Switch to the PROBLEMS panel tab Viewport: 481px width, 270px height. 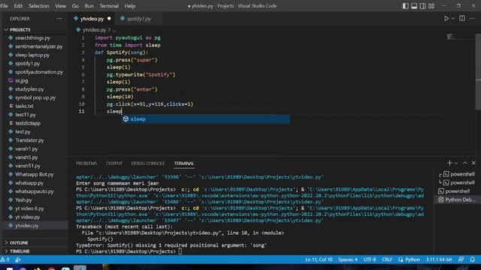[86, 163]
